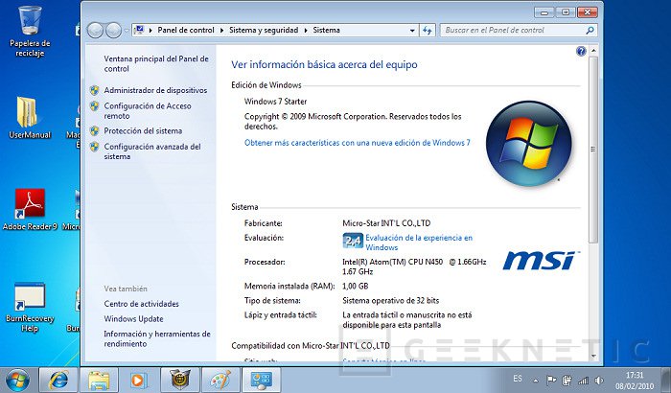Open Configuración de Acceso remoto

click(x=148, y=111)
